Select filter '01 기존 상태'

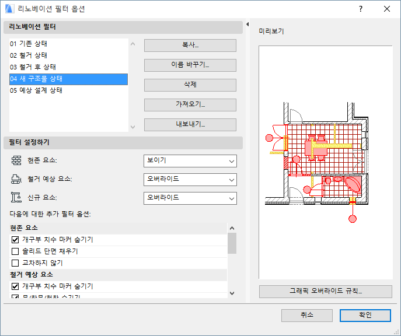68,44
